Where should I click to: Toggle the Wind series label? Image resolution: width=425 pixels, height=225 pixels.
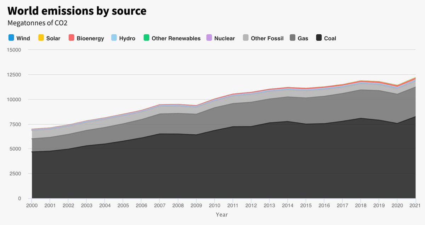[x=23, y=38]
